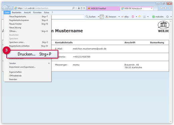Screen dimensions: 174x125
Task: Choose Eigenschaften menu entry
Action: (28, 72)
